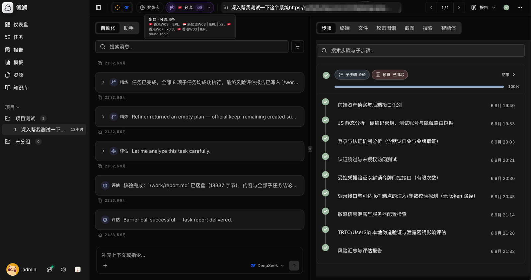Click the route icon next to admin

[50, 269]
